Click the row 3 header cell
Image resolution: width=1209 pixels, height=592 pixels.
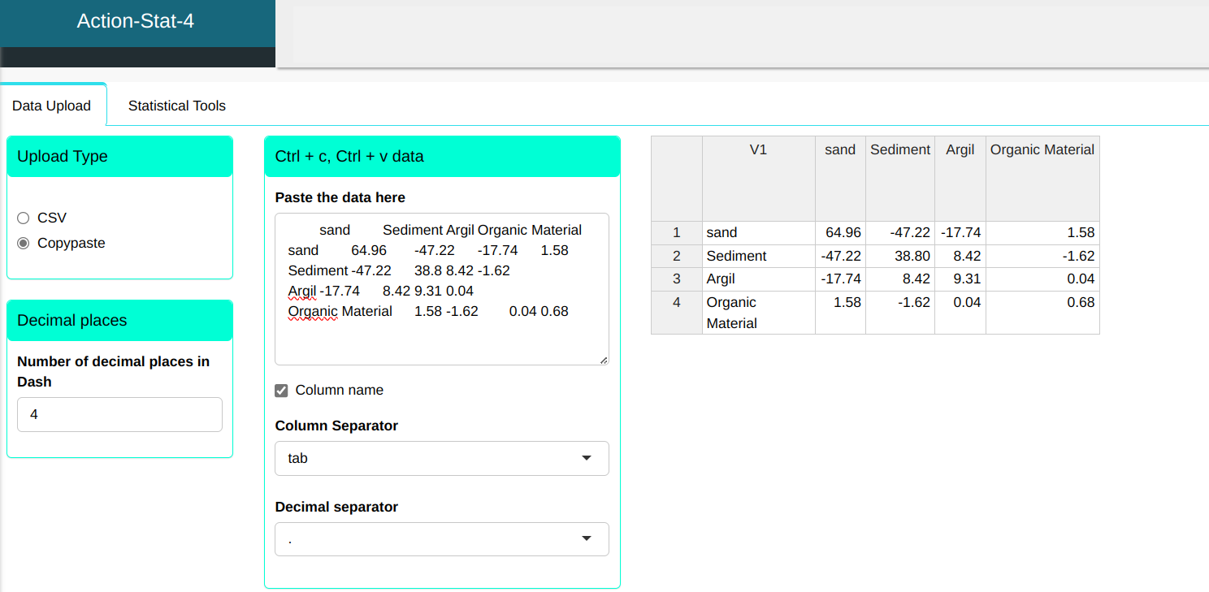pos(676,279)
